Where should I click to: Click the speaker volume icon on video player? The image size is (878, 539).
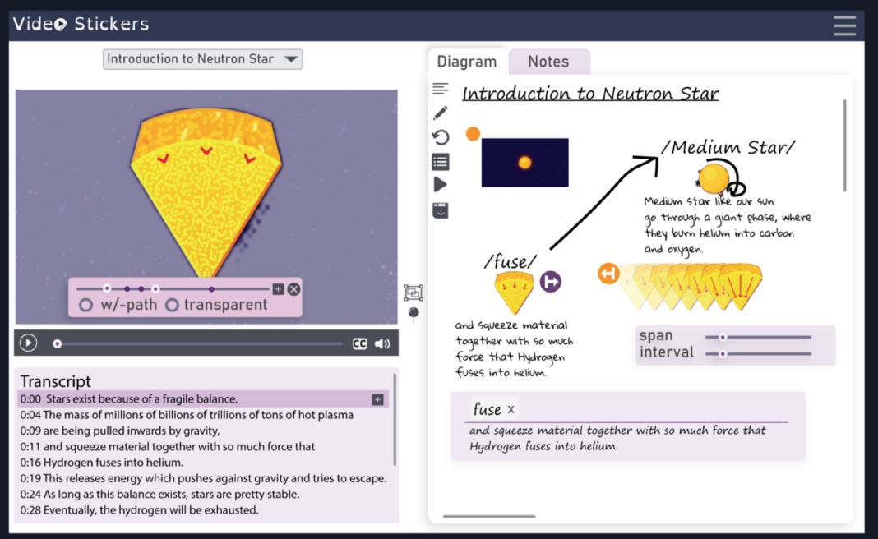381,343
